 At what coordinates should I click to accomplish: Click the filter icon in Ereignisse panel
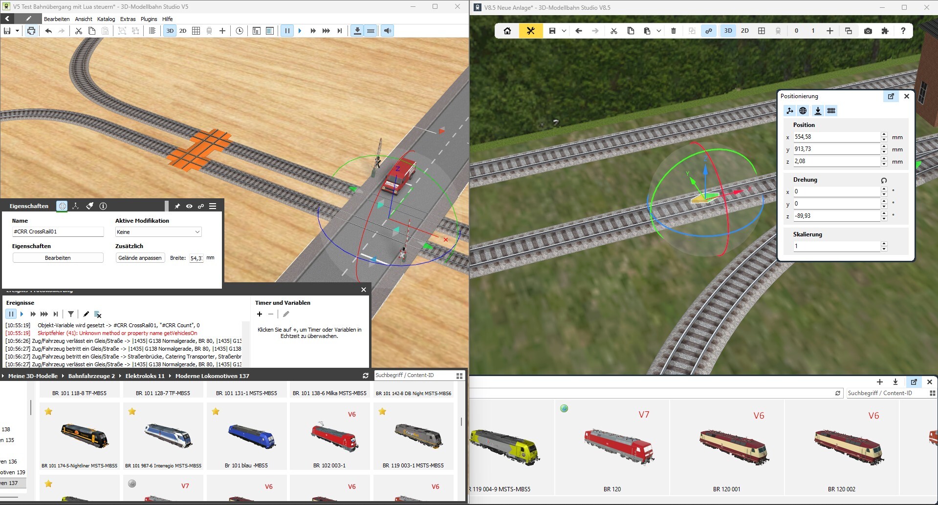pyautogui.click(x=71, y=314)
